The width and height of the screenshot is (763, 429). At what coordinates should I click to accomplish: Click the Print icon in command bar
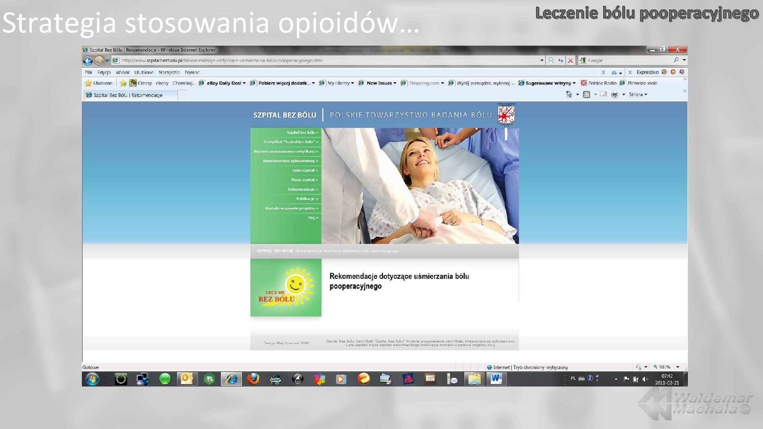click(615, 95)
